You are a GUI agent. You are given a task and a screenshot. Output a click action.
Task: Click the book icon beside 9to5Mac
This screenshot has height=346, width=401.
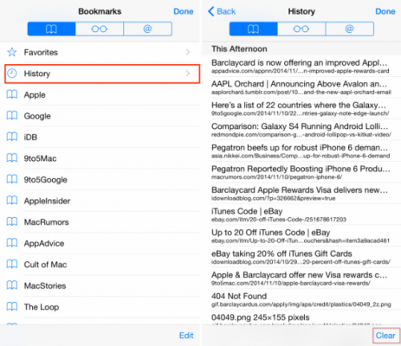point(12,158)
